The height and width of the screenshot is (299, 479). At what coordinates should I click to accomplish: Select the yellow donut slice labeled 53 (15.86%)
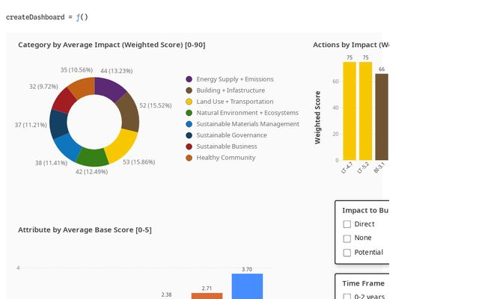[x=123, y=146]
